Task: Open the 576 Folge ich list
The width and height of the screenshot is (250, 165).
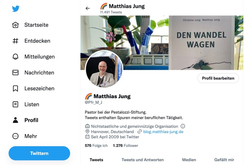Action: point(96,146)
